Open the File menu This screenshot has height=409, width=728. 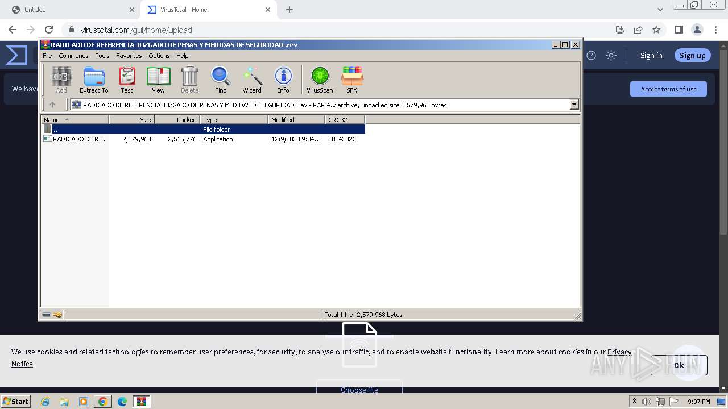coord(47,56)
